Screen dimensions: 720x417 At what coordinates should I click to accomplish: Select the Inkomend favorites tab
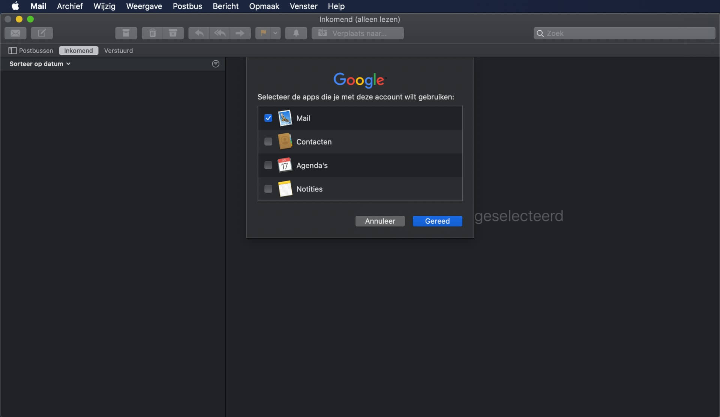(78, 51)
